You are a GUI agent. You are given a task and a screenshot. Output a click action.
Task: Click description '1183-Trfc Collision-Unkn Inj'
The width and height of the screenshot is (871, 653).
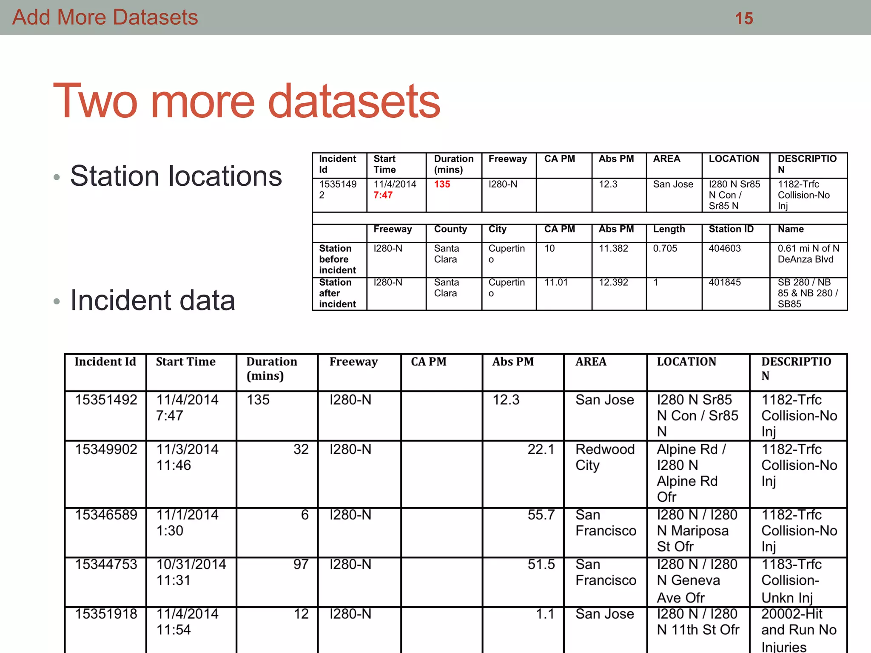(x=791, y=581)
